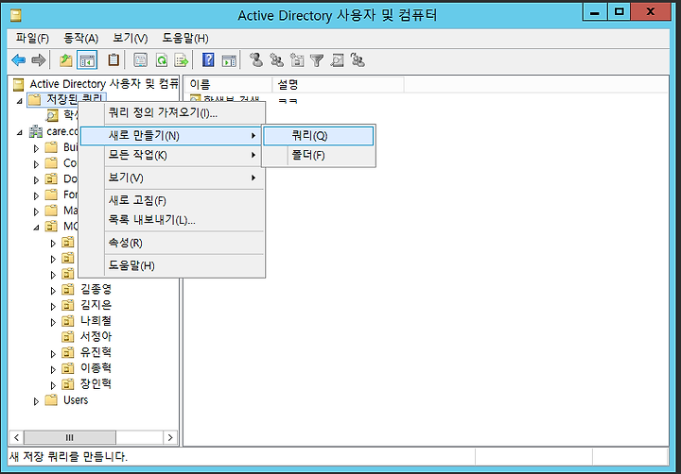681x474 pixels.
Task: Open the 파일(F) menu
Action: [32, 38]
